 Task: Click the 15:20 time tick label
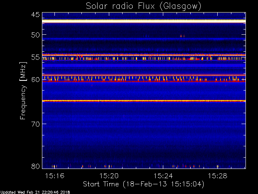point(109,176)
